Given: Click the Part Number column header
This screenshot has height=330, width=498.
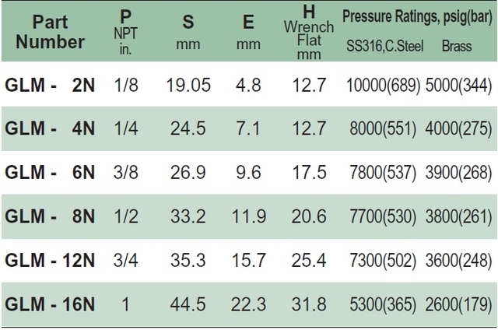Looking at the screenshot, I should [x=50, y=32].
